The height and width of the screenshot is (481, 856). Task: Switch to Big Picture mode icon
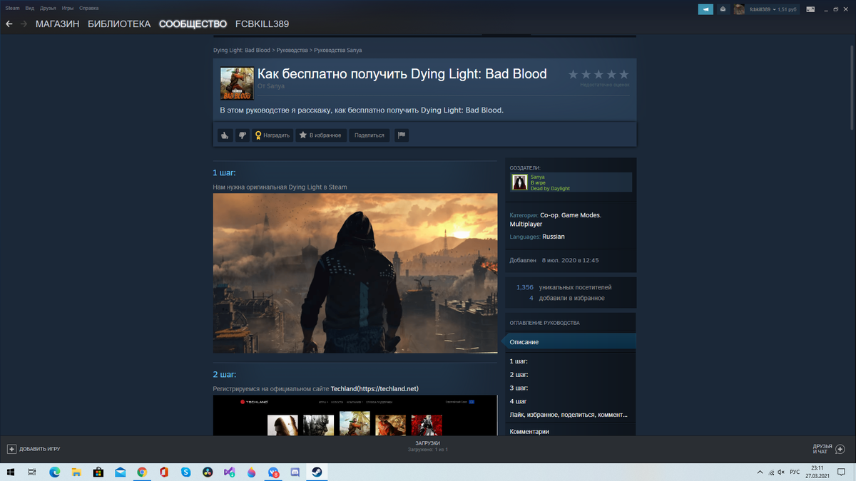810,9
